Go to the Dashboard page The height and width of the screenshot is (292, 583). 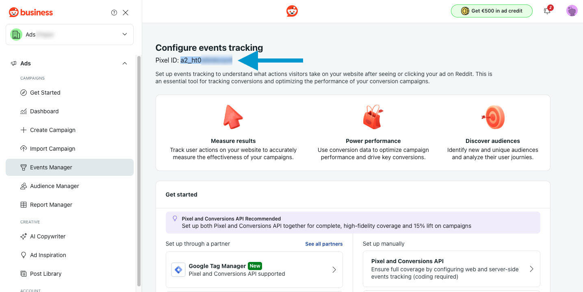pos(44,111)
